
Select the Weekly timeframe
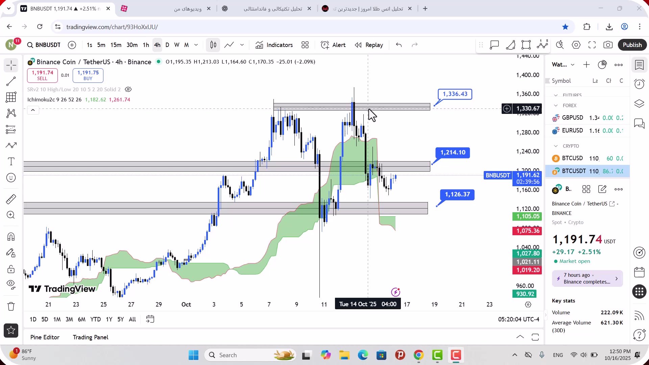[176, 45]
